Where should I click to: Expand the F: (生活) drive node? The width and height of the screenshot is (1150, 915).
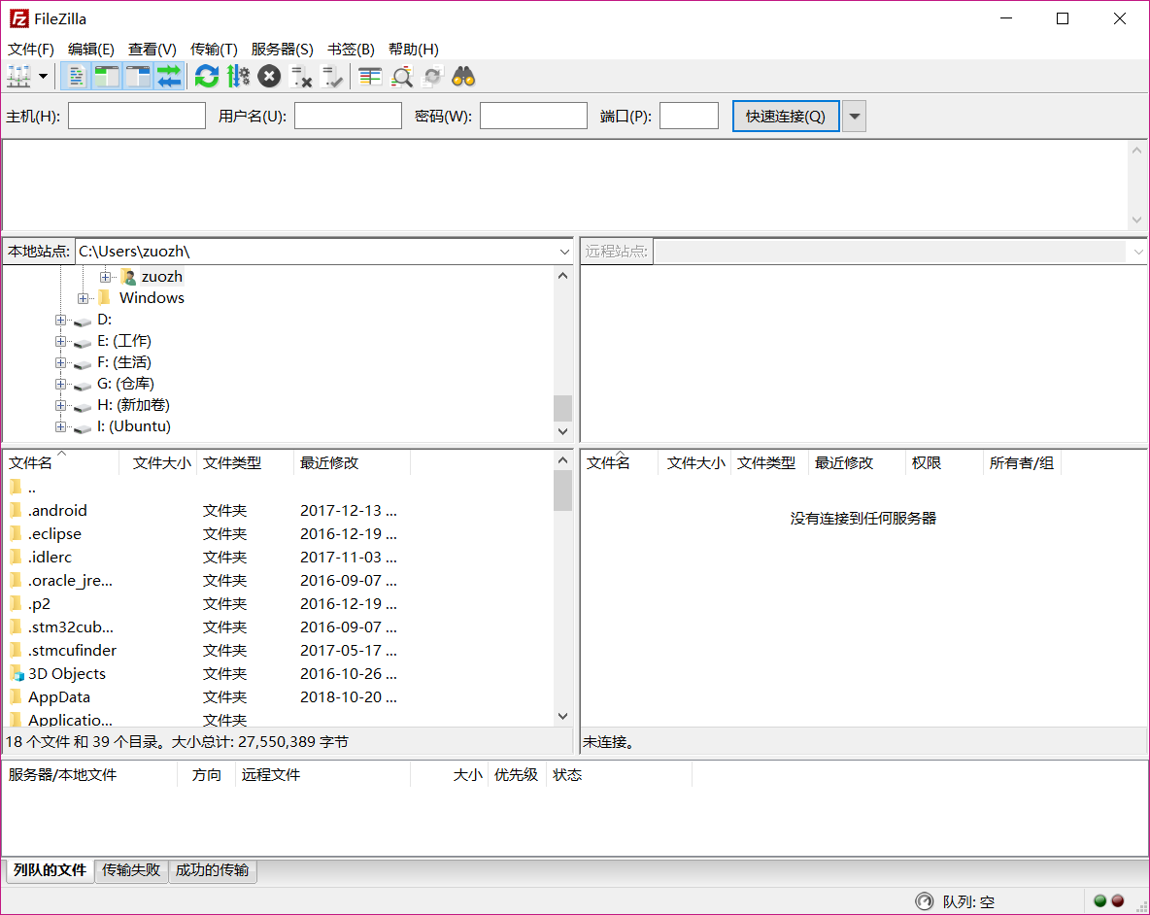[x=61, y=362]
